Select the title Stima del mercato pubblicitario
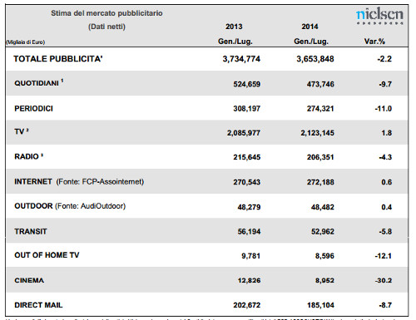This screenshot has width=416, height=320. (x=106, y=13)
